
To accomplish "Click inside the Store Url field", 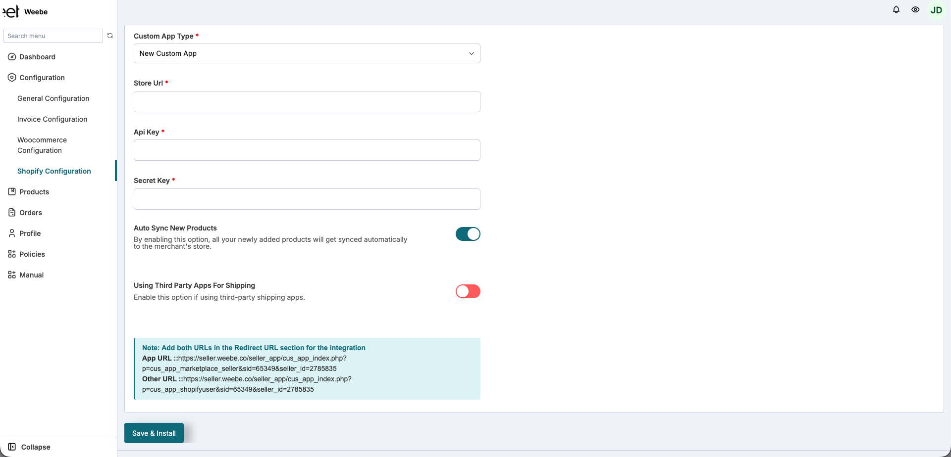I will [307, 101].
